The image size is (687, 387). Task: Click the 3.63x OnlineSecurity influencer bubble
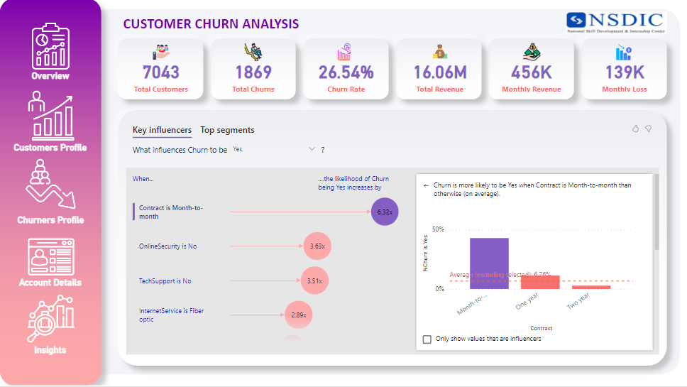[x=317, y=246]
